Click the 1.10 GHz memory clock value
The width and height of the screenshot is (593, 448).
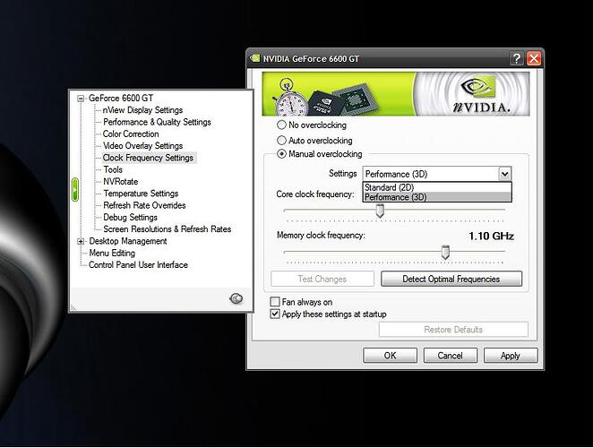pyautogui.click(x=491, y=237)
